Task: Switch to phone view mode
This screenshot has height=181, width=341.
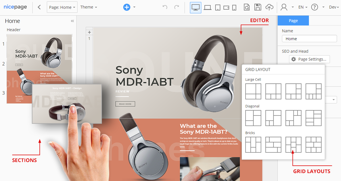Action: click(234, 8)
